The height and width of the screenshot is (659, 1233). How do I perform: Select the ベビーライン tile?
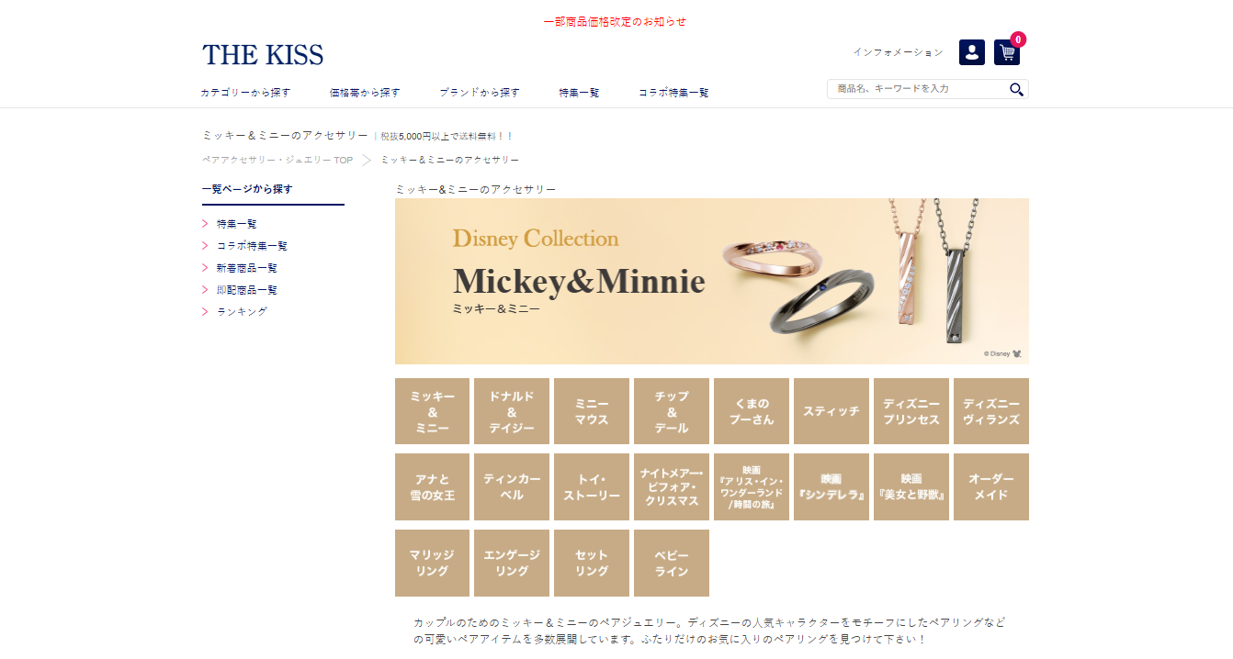coord(672,563)
